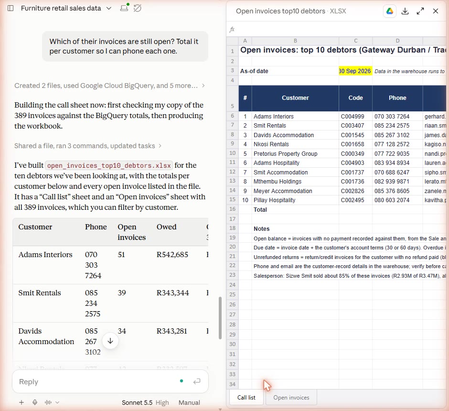The image size is (449, 411).
Task: Send reply with the enter arrow icon
Action: click(197, 381)
